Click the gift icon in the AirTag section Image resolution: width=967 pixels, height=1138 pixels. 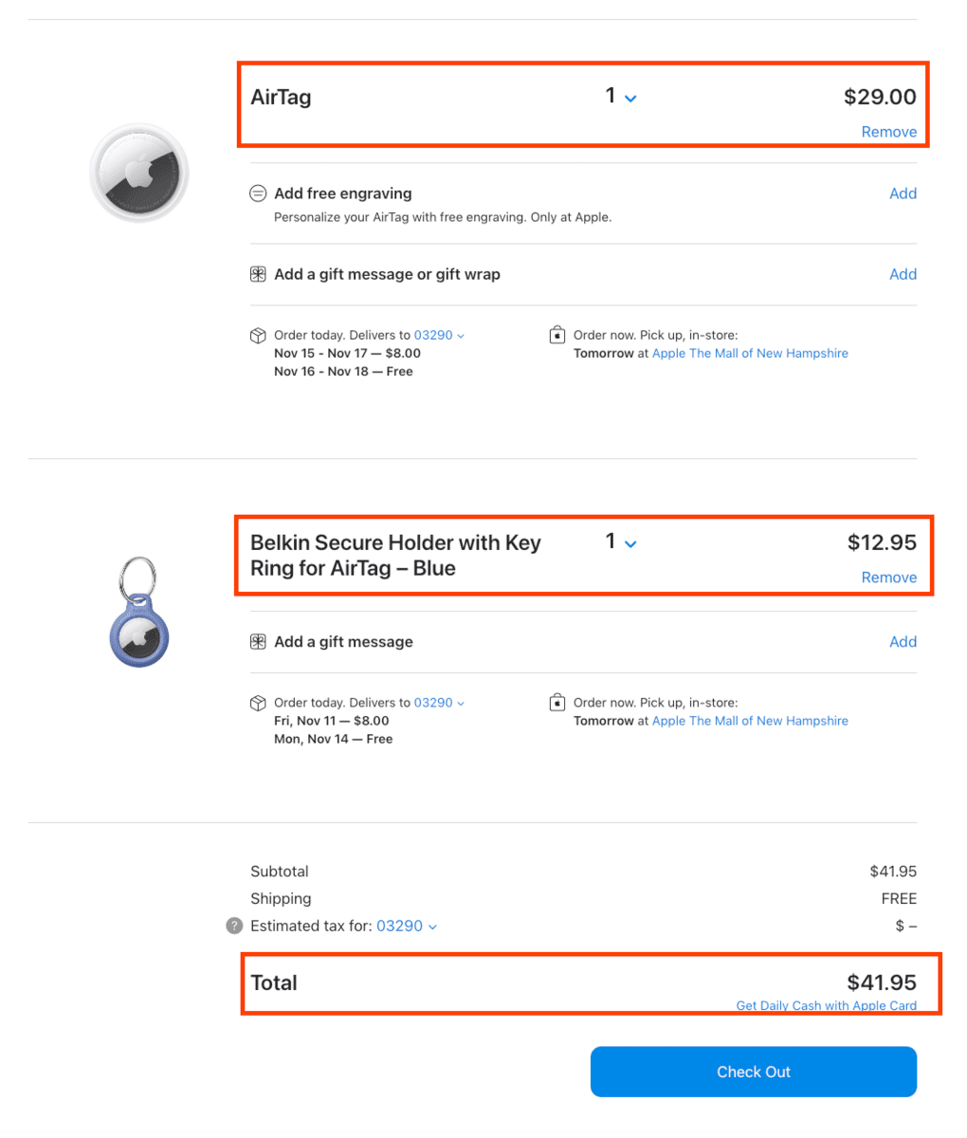257,274
